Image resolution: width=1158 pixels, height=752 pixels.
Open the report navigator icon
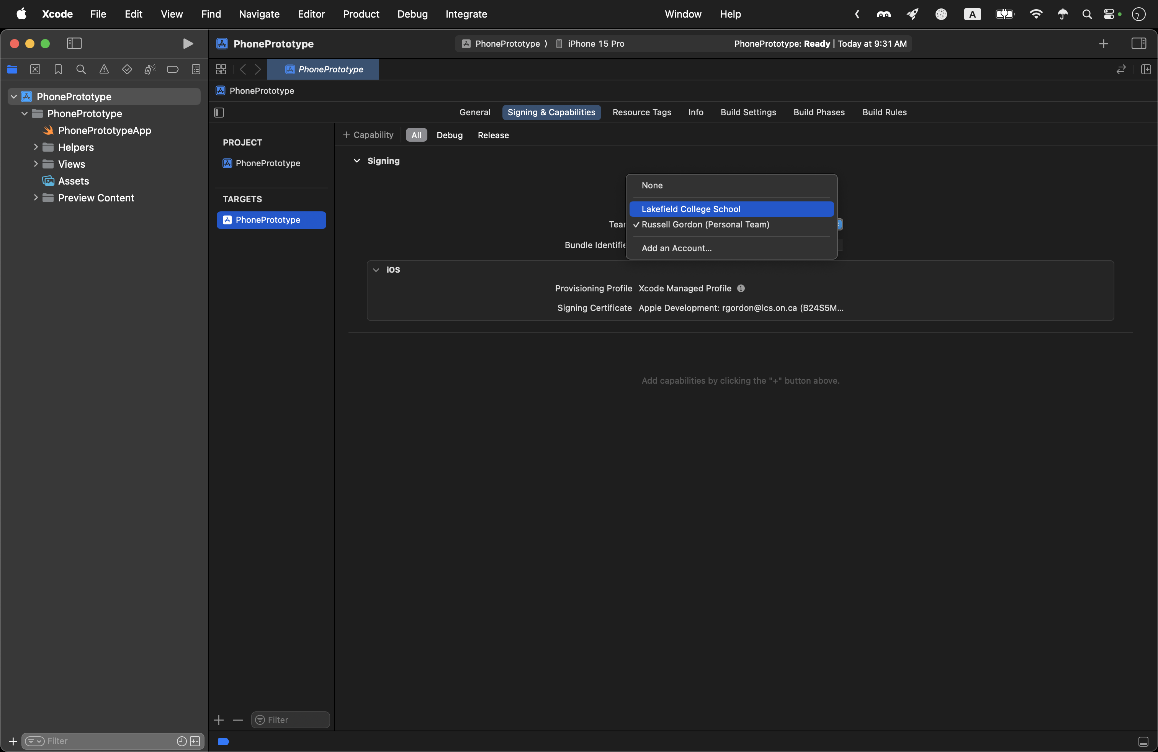[196, 70]
